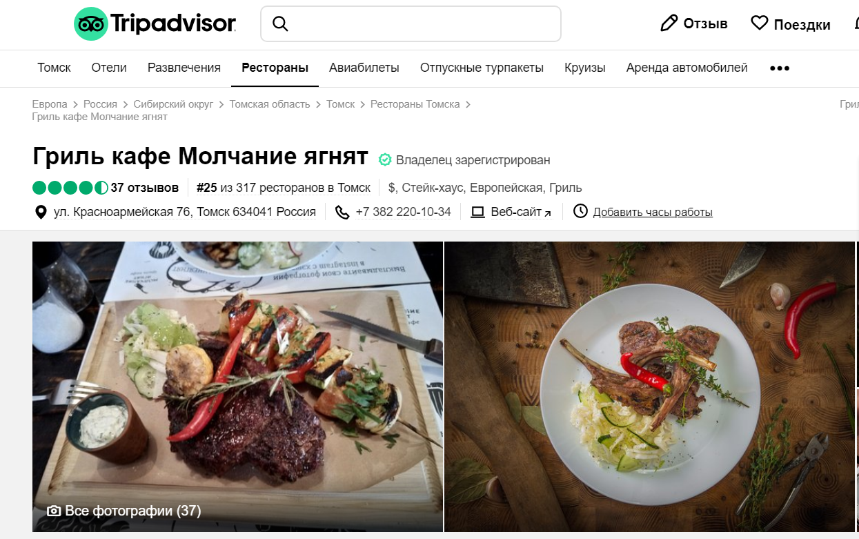Click the Добавить часы работы link
The image size is (859, 539).
(653, 212)
